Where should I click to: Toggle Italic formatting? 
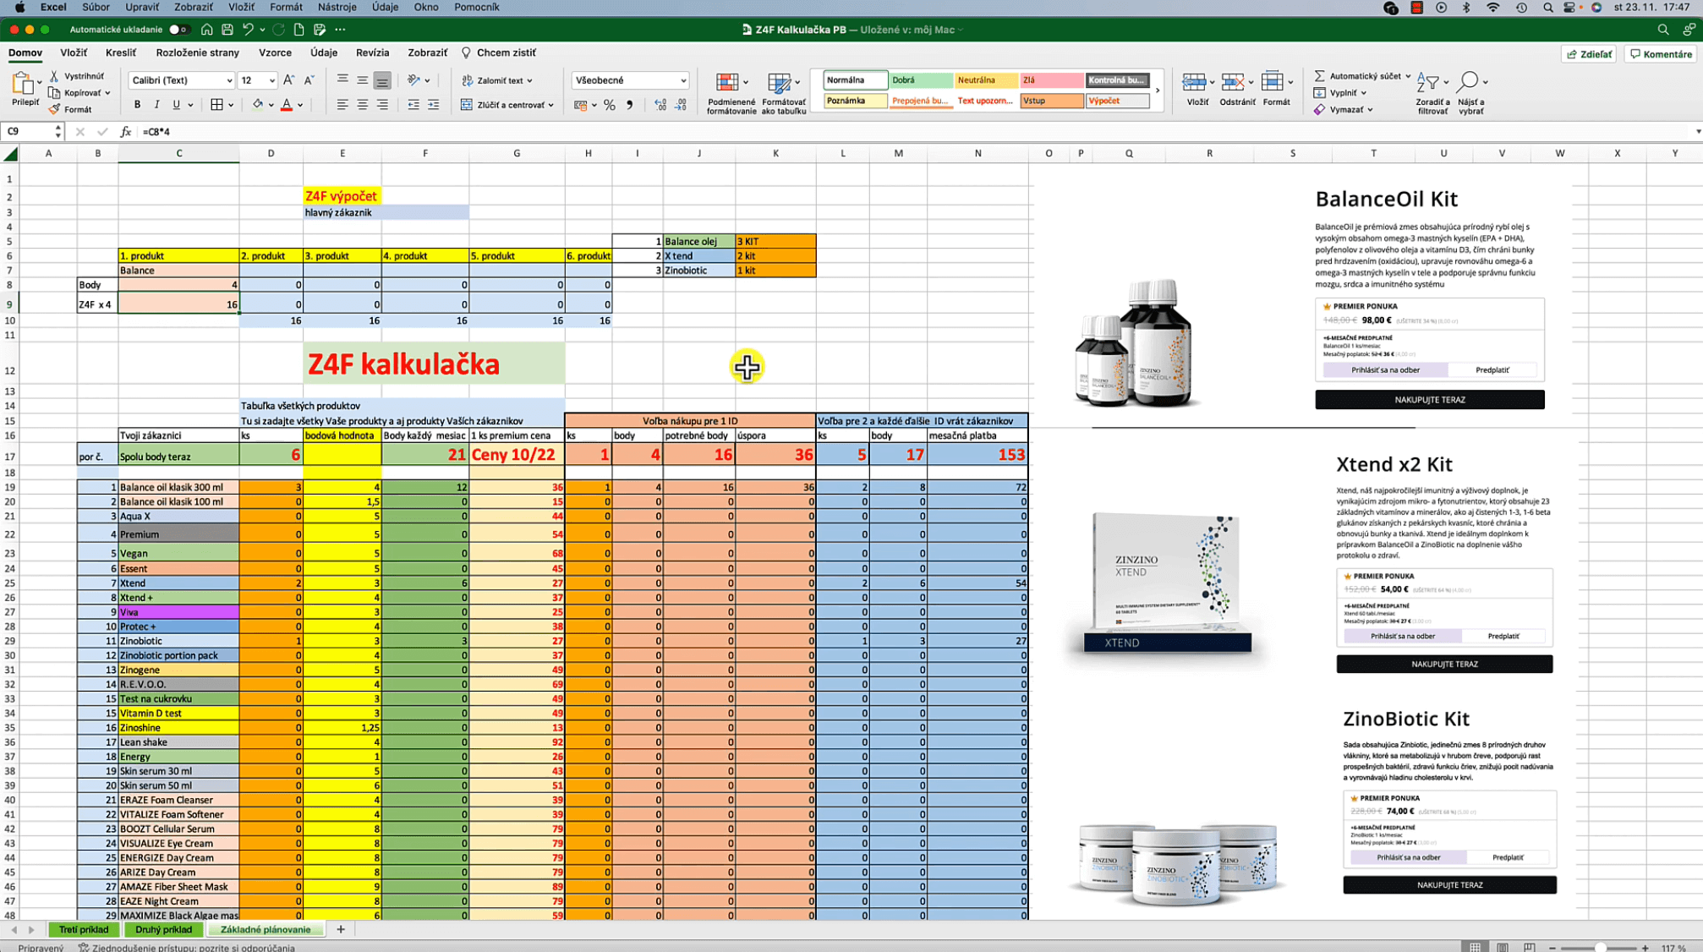click(156, 105)
